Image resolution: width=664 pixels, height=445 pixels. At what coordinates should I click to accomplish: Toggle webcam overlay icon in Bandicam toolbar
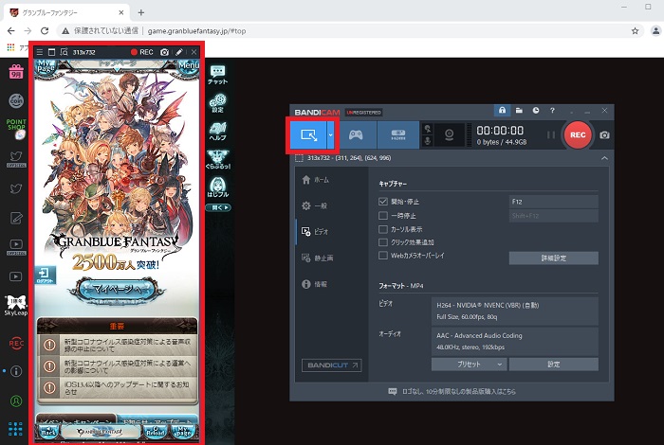tap(450, 134)
